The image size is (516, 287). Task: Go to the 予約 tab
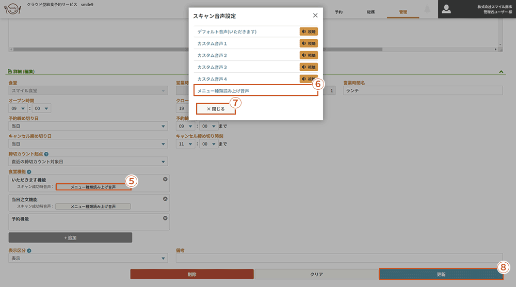point(338,11)
